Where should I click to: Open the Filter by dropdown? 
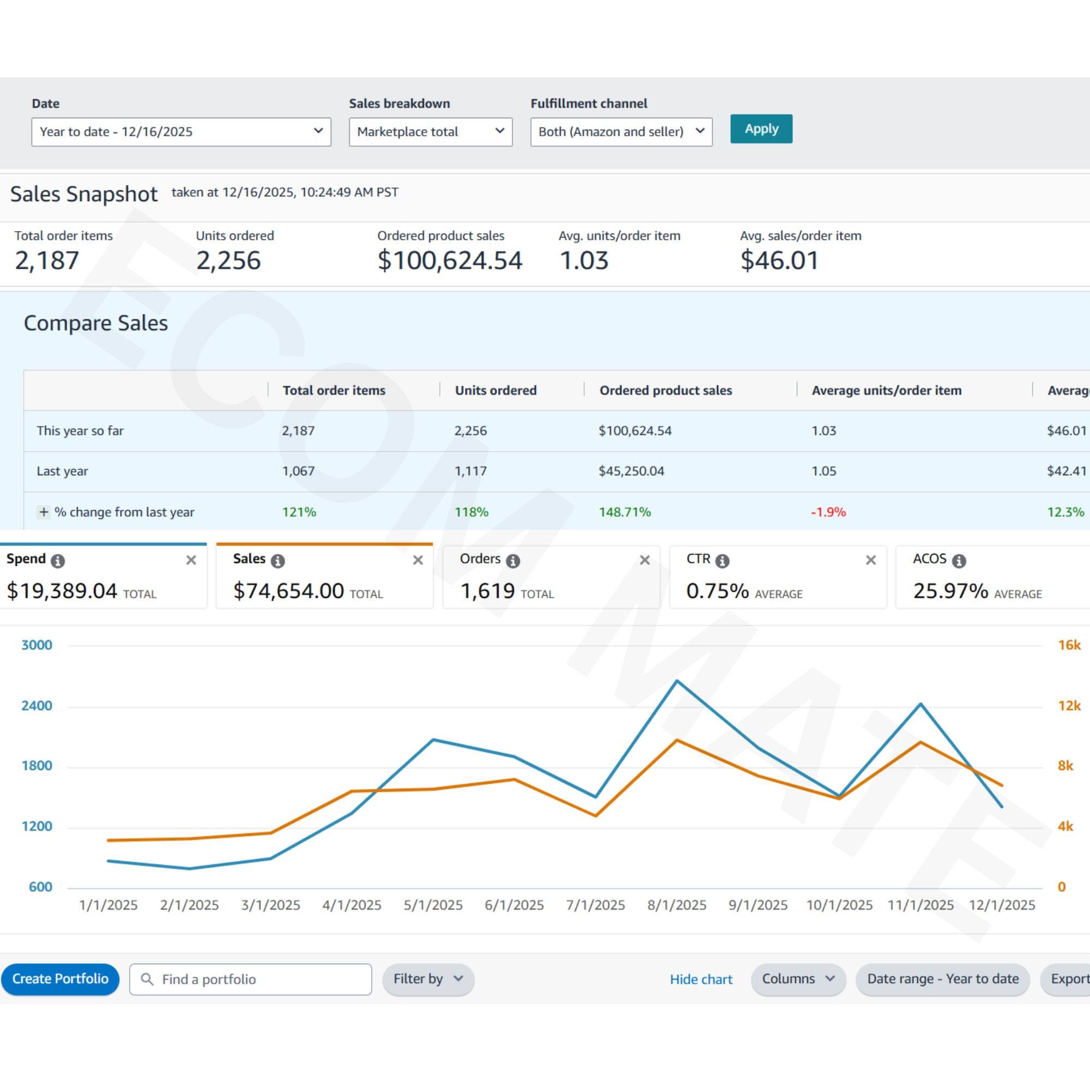(428, 979)
